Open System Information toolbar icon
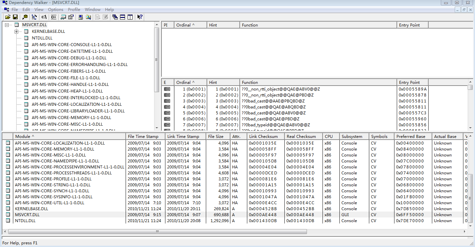Viewport: 475px width, 247px height. pyautogui.click(x=81, y=17)
